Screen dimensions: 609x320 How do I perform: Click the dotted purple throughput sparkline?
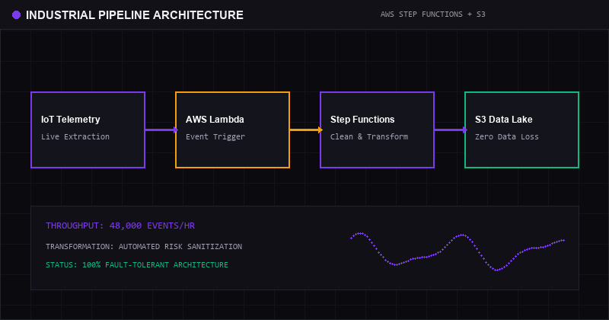458,251
